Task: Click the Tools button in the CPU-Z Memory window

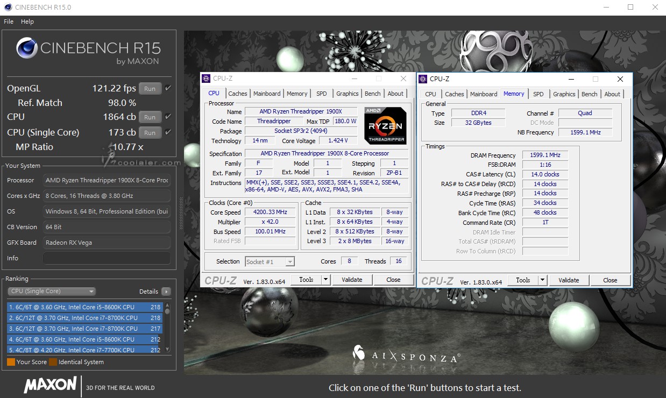Action: tap(523, 280)
